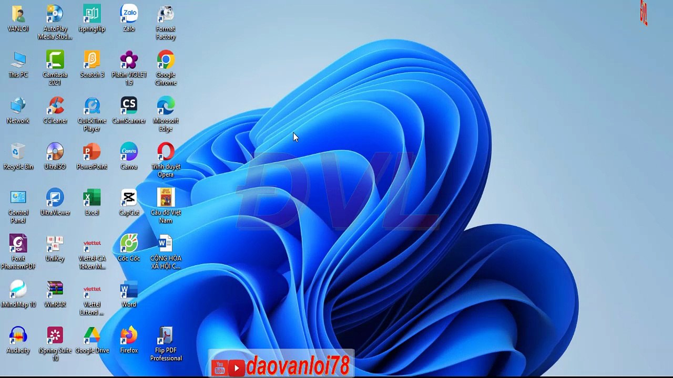Select the Firefox browser icon
This screenshot has height=378, width=673.
coord(129,336)
